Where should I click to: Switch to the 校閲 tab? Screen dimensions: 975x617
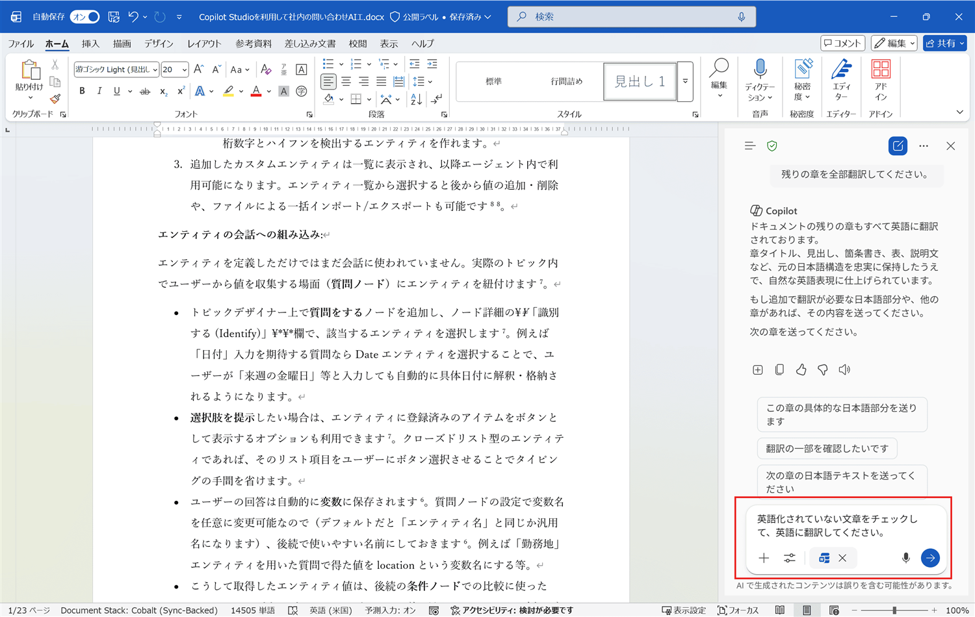tap(357, 44)
